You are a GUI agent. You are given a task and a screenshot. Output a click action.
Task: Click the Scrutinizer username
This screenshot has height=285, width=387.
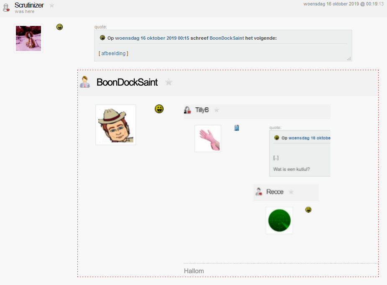pyautogui.click(x=29, y=5)
